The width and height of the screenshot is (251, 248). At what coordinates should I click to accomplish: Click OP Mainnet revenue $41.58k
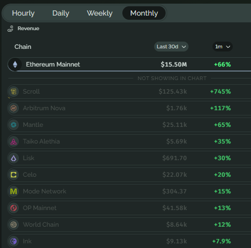click(174, 208)
